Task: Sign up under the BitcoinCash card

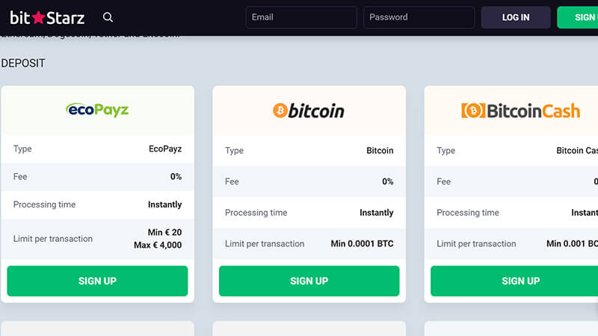Action: 520,281
